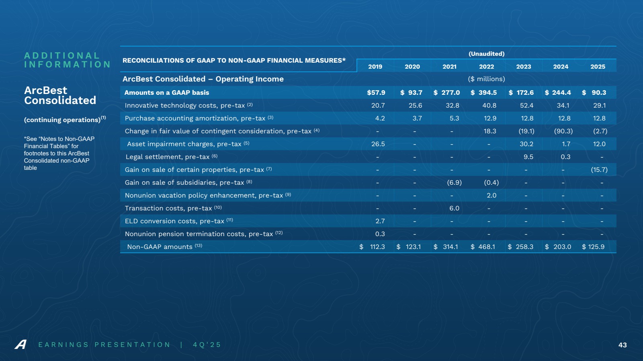
Task: Click Asset impairment charges value "30.2"
Action: pyautogui.click(x=527, y=144)
